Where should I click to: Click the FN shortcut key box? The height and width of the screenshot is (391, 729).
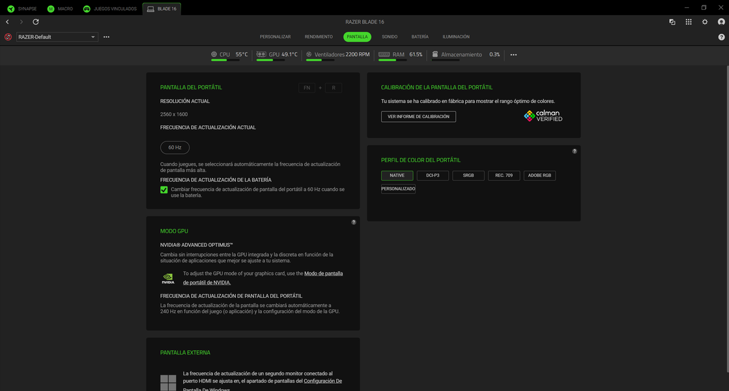(307, 88)
